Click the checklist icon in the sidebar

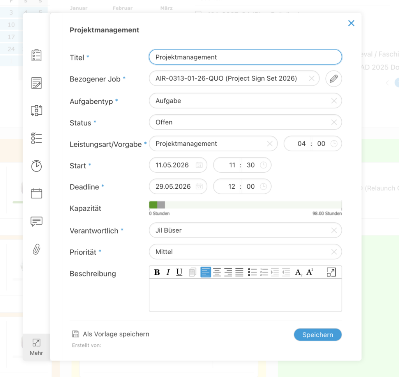coord(36,138)
